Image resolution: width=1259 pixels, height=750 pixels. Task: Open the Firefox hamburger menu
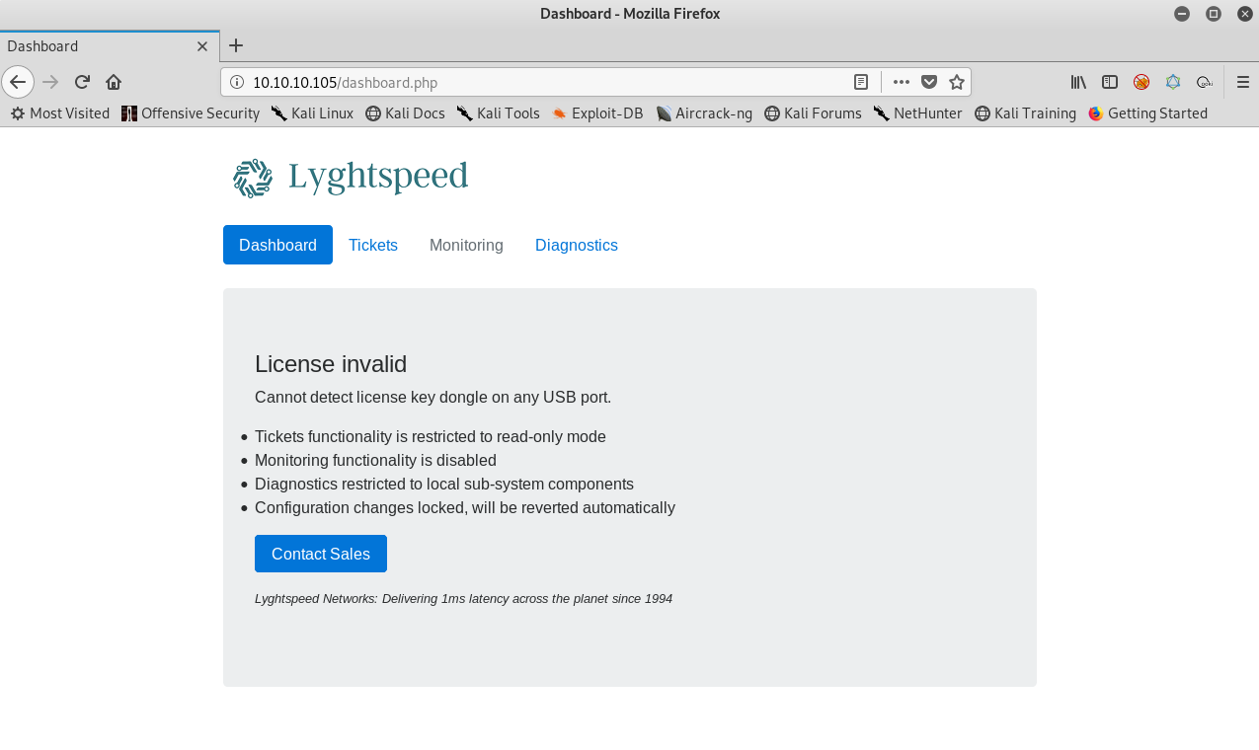[x=1242, y=82]
